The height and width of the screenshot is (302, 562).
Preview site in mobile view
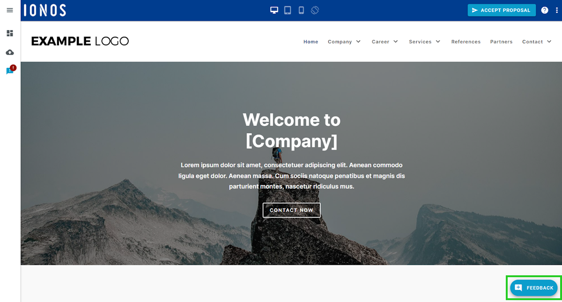301,9
